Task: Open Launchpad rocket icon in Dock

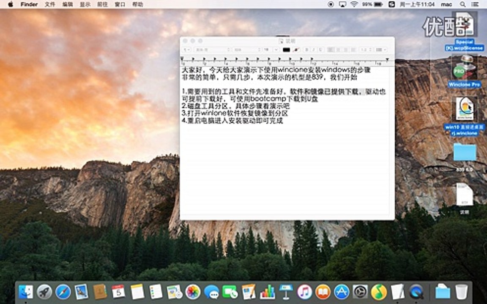Action: pos(44,292)
